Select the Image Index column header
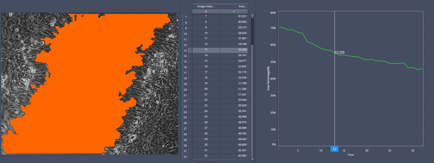 tap(206, 6)
